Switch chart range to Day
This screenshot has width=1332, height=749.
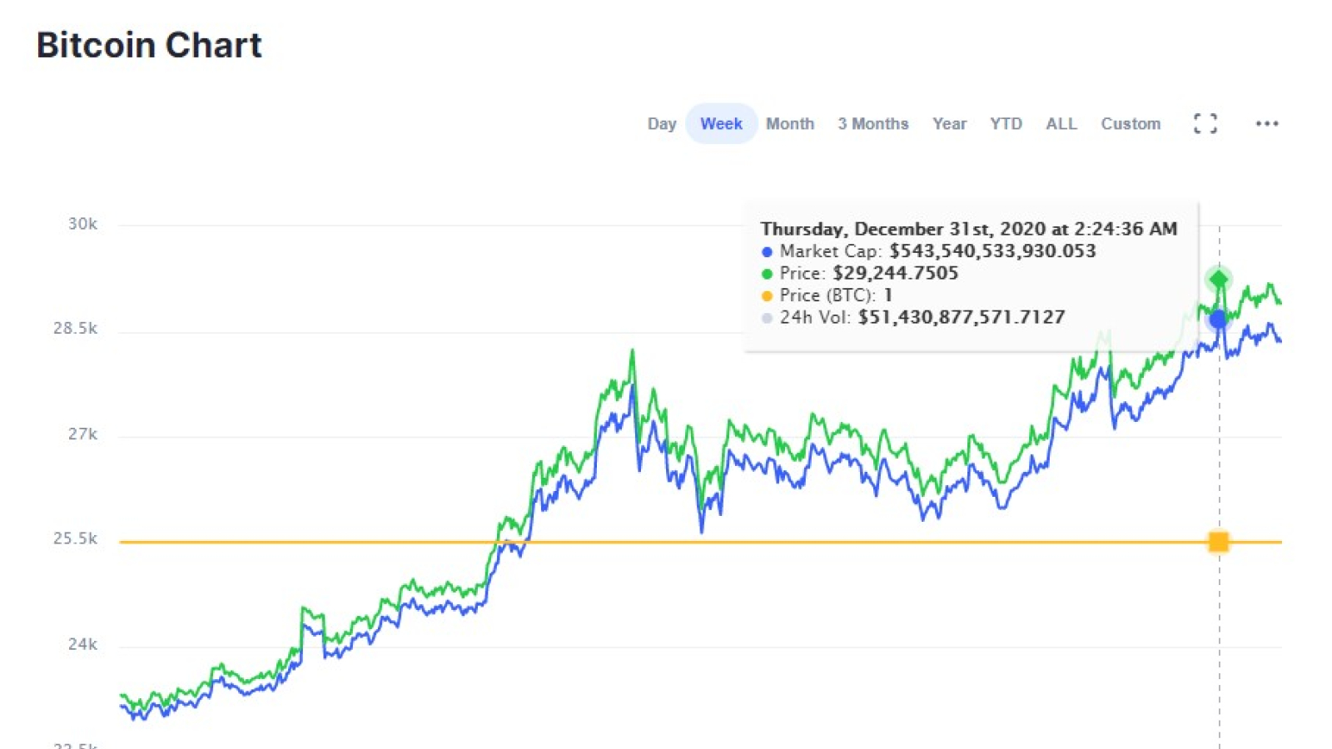tap(662, 124)
